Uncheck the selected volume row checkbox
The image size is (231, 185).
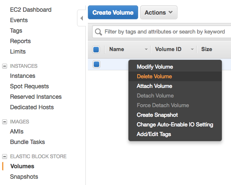pos(97,64)
